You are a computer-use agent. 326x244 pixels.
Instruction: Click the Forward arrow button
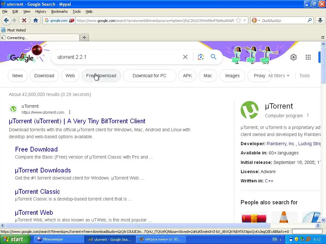click(x=14, y=20)
